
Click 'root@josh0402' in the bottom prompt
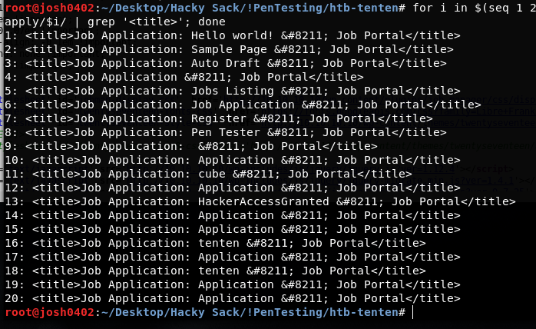click(48, 312)
